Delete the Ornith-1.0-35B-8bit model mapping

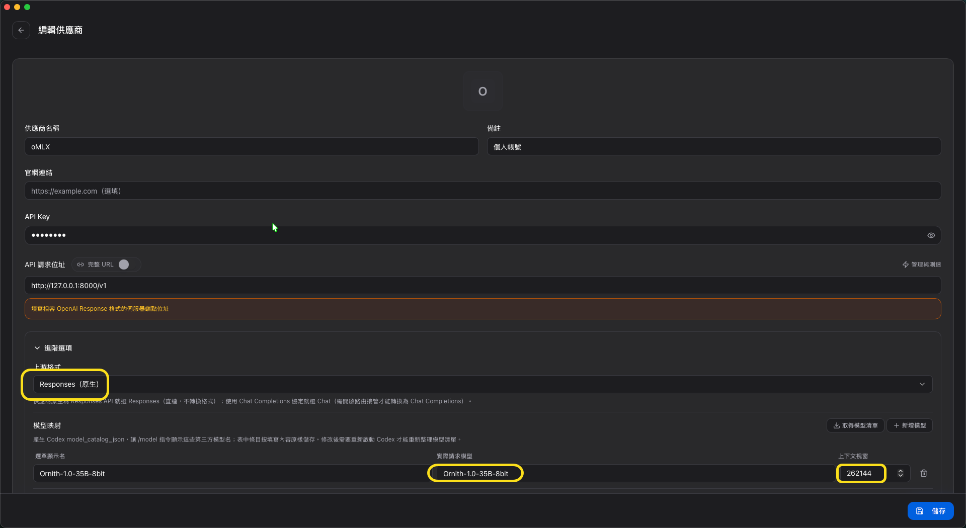pos(924,473)
